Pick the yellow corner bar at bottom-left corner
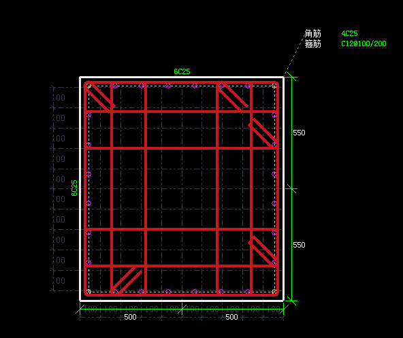The image size is (403, 338). coord(88,292)
